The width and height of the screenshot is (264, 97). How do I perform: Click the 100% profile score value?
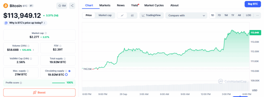70,83
